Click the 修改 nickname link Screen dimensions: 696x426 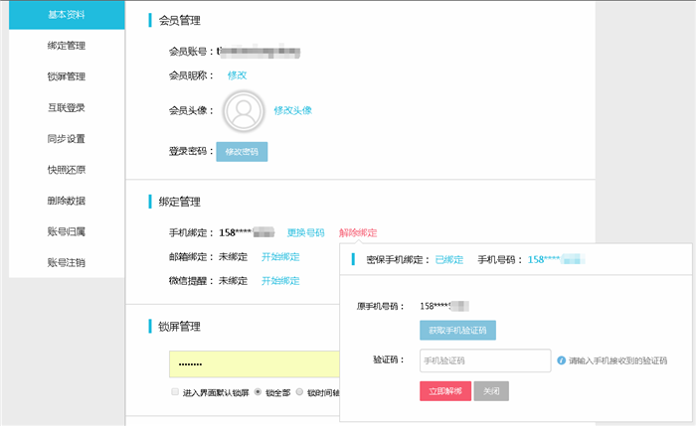tap(237, 75)
